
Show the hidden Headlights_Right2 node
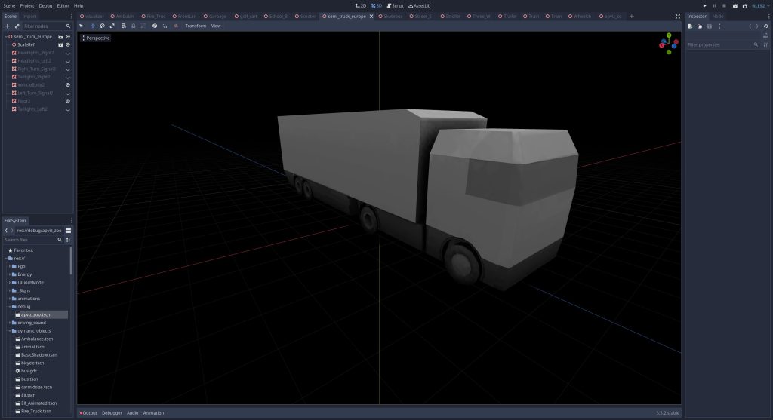pos(67,53)
